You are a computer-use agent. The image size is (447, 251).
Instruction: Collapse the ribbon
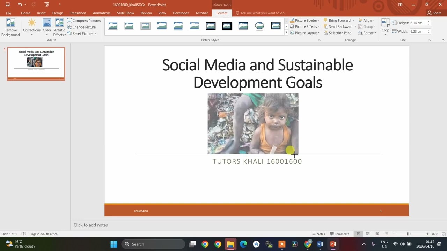[443, 40]
